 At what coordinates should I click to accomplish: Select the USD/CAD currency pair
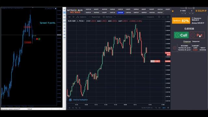pyautogui.click(x=160, y=9)
